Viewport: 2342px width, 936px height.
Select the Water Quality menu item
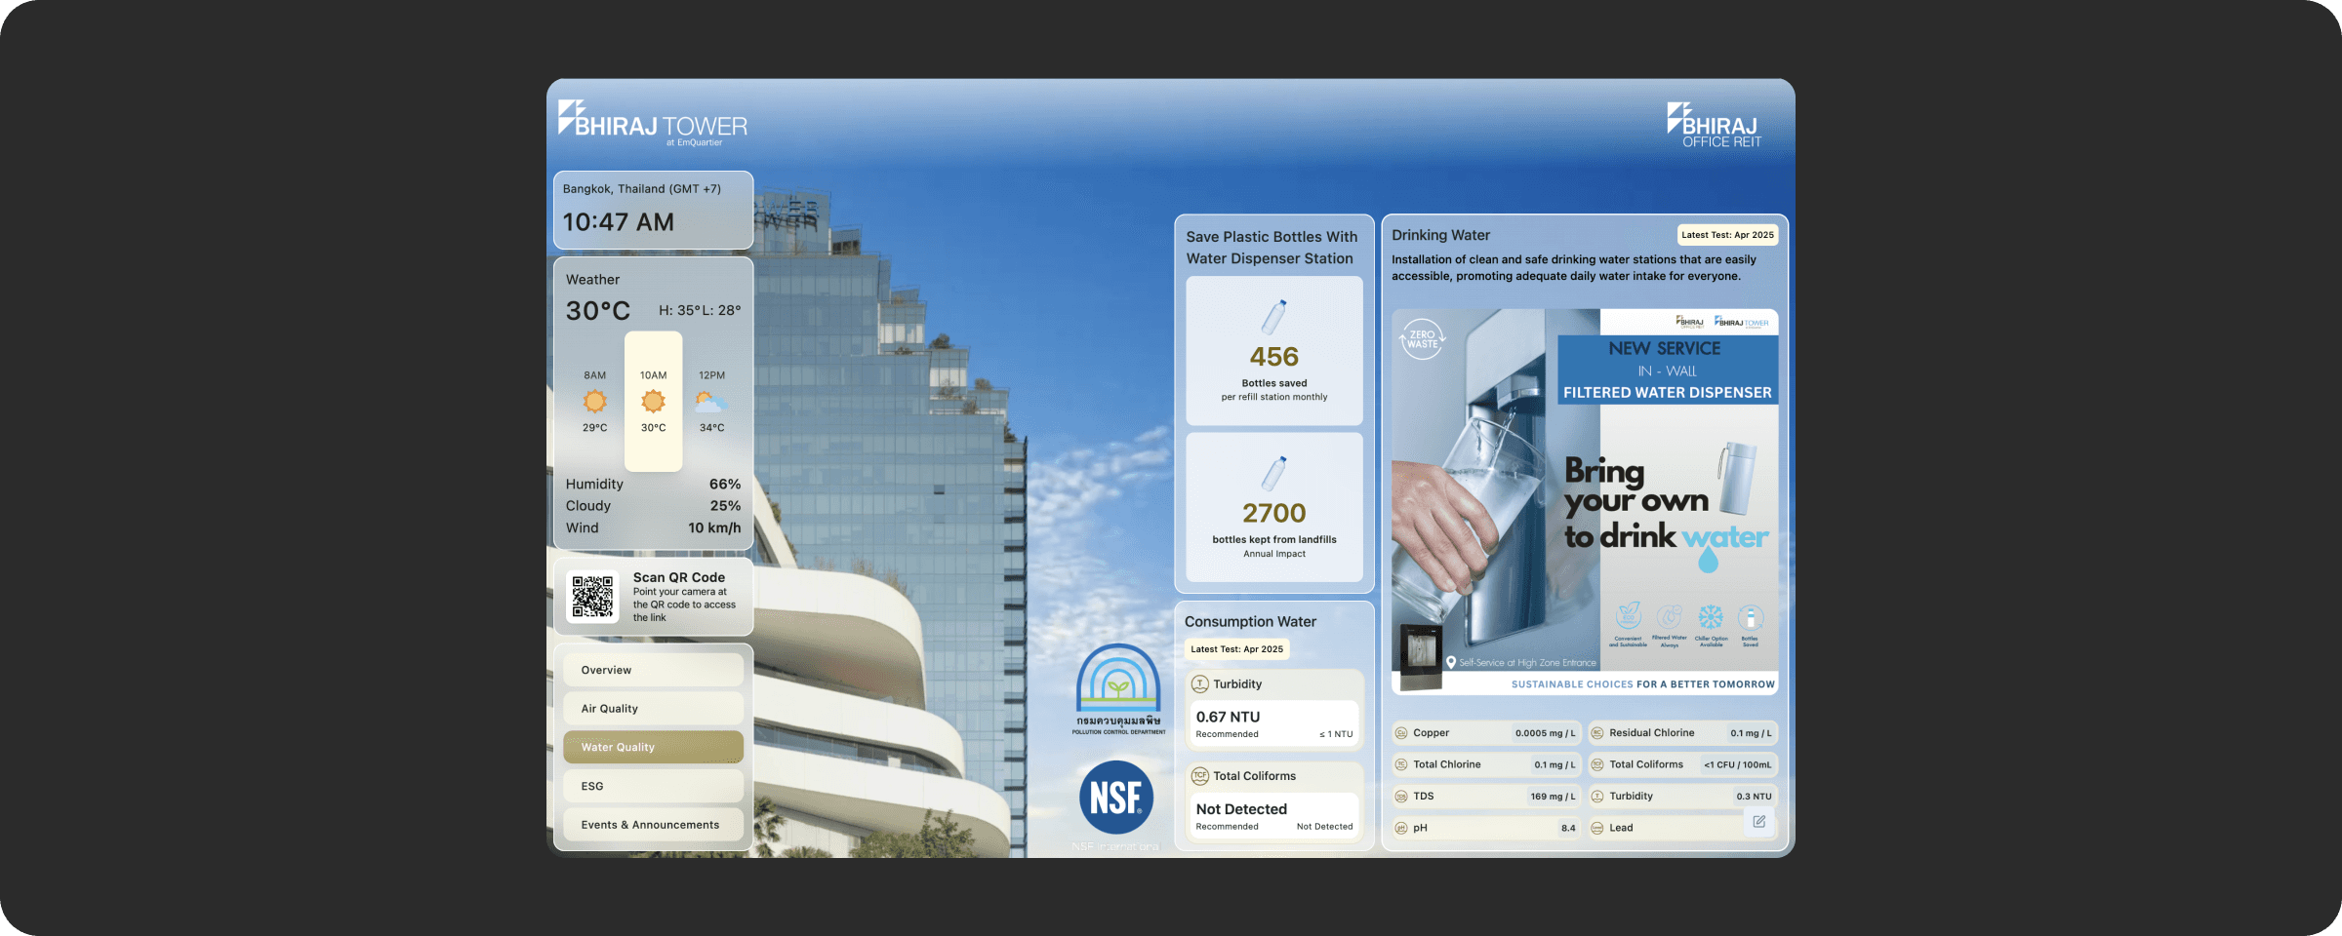click(x=653, y=747)
